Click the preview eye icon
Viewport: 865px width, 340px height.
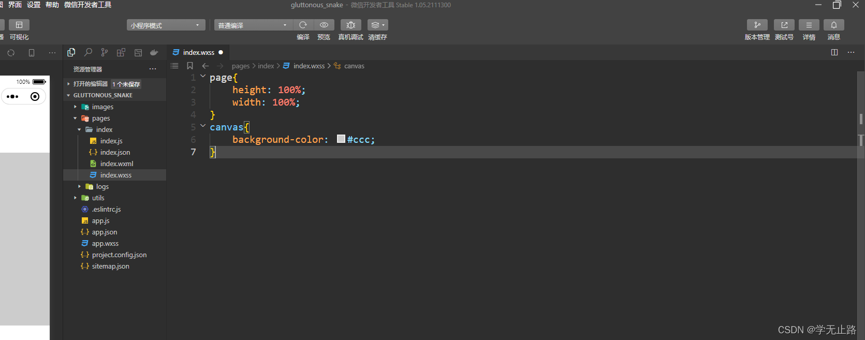tap(324, 25)
